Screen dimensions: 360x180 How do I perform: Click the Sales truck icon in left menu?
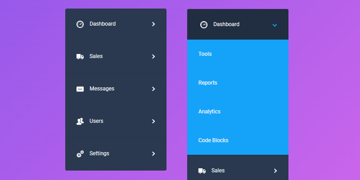coord(80,57)
